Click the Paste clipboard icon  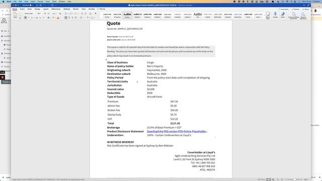15,14
